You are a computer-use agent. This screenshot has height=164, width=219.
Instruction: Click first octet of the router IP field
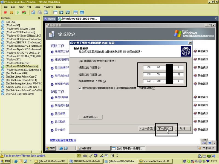148,81
